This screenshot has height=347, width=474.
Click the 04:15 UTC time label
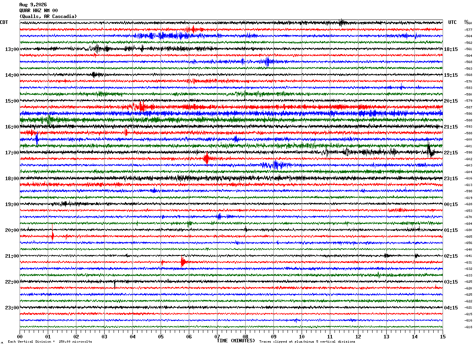click(451, 308)
